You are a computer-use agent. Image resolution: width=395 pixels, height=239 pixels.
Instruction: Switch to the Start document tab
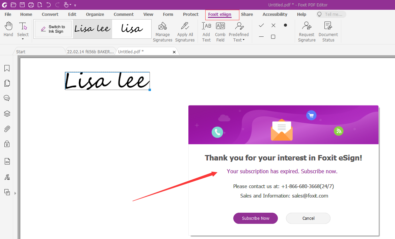(39, 52)
